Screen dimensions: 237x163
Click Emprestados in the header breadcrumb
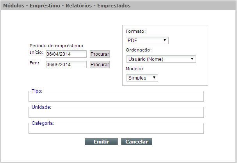(x=114, y=5)
